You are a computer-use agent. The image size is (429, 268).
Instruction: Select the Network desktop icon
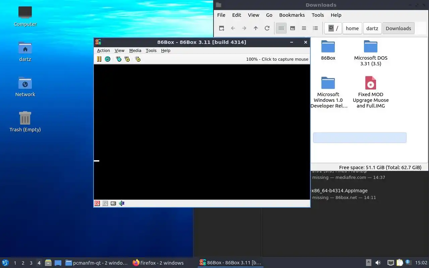point(25,87)
